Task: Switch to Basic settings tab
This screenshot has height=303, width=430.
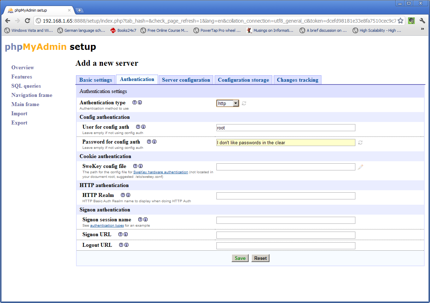Action: pyautogui.click(x=95, y=80)
